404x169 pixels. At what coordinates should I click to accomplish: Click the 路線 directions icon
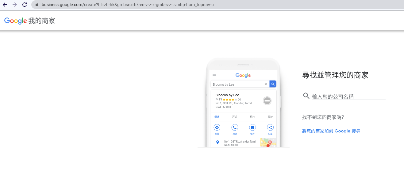tap(217, 128)
